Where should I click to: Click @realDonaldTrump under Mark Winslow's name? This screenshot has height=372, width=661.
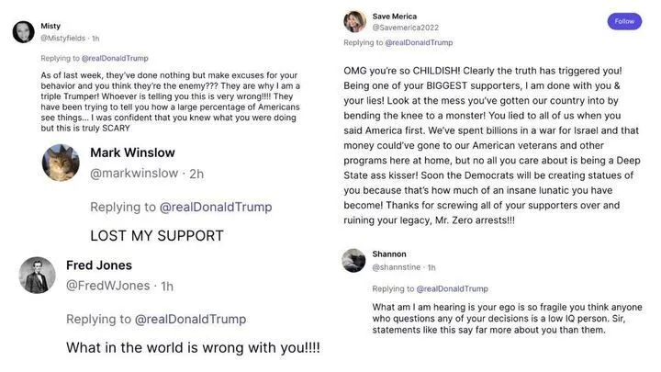coord(216,208)
